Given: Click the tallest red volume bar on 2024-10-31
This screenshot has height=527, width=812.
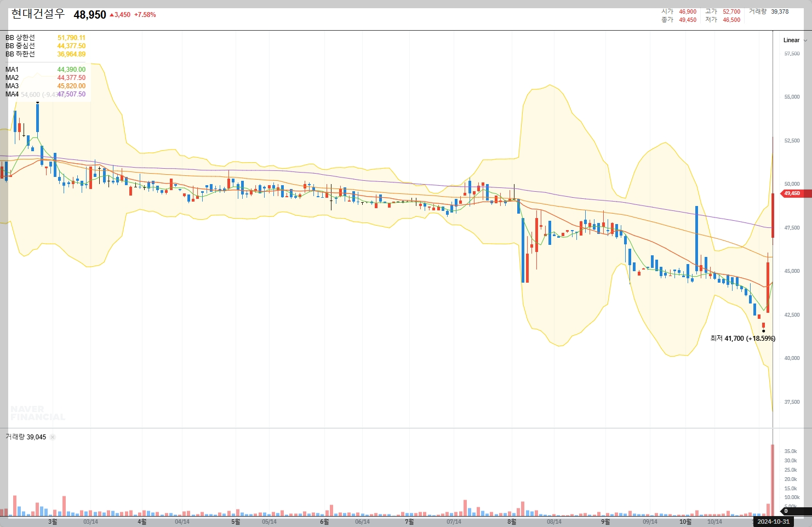Looking at the screenshot, I should [x=773, y=480].
